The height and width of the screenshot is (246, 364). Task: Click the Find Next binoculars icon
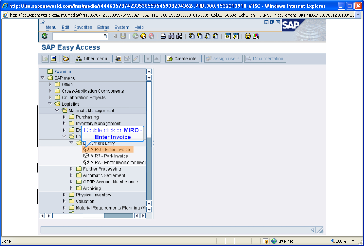point(179,36)
